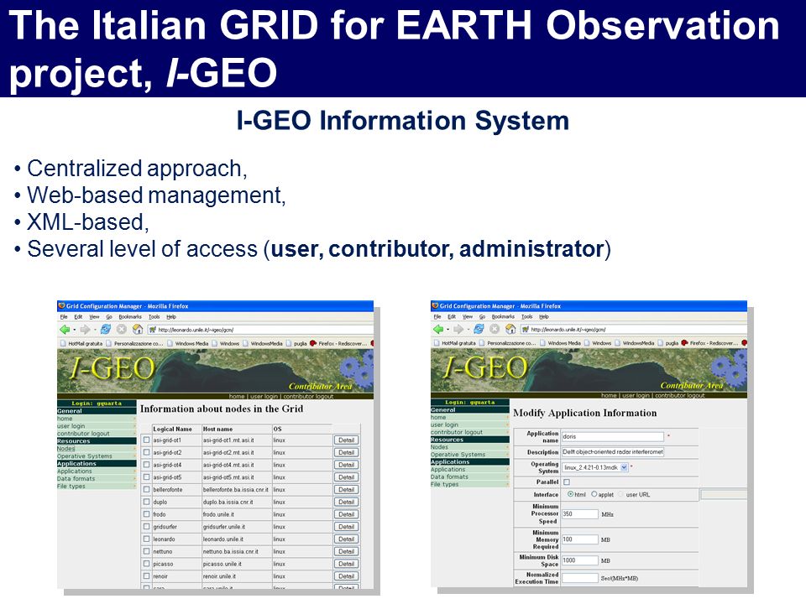Open View menu in Modify Application Firefox window
Viewport: 806px width, 604px height.
(468, 316)
